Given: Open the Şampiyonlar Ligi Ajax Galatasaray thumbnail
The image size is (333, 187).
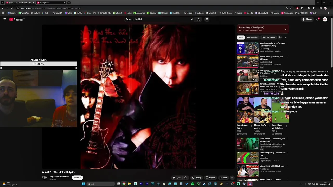Looking at the screenshot, I should pyautogui.click(x=248, y=48).
